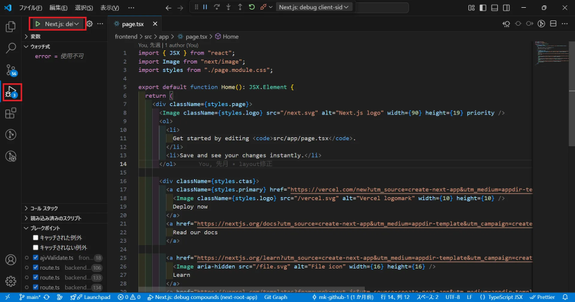Step out in the debug toolbar
This screenshot has width=575, height=302.
pyautogui.click(x=240, y=7)
